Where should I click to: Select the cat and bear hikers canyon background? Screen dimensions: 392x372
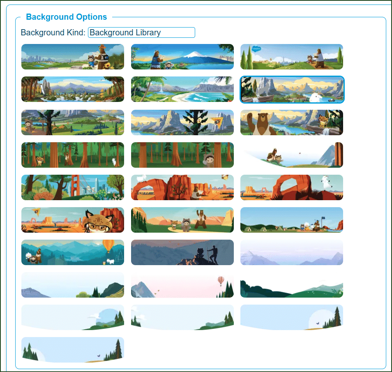(x=182, y=220)
